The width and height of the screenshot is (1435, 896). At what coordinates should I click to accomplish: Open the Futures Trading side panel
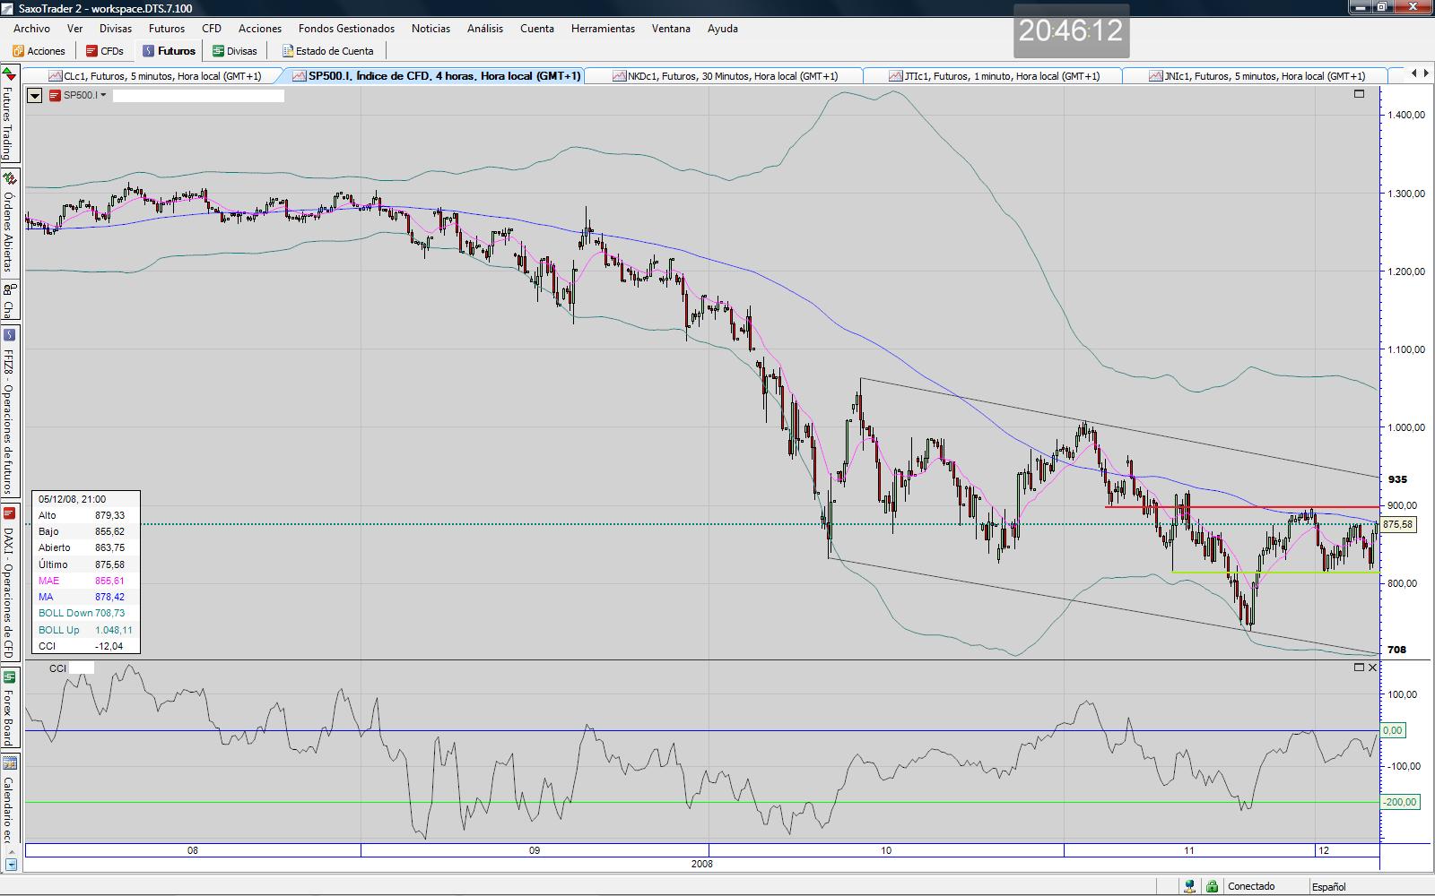[8, 116]
